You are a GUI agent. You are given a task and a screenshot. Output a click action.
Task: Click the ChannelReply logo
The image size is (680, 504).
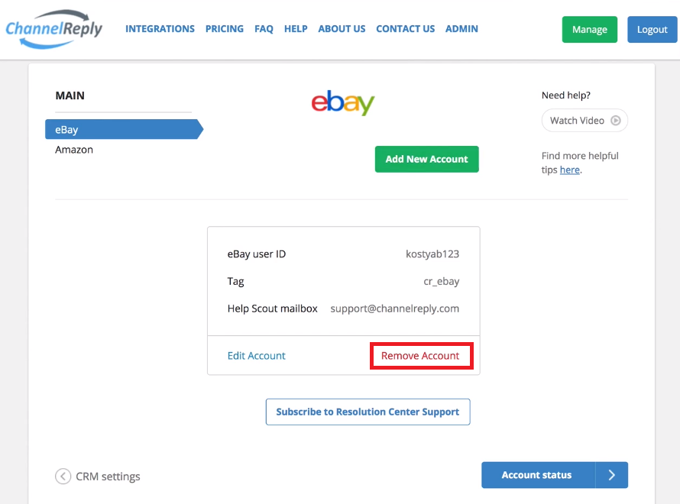(x=53, y=29)
